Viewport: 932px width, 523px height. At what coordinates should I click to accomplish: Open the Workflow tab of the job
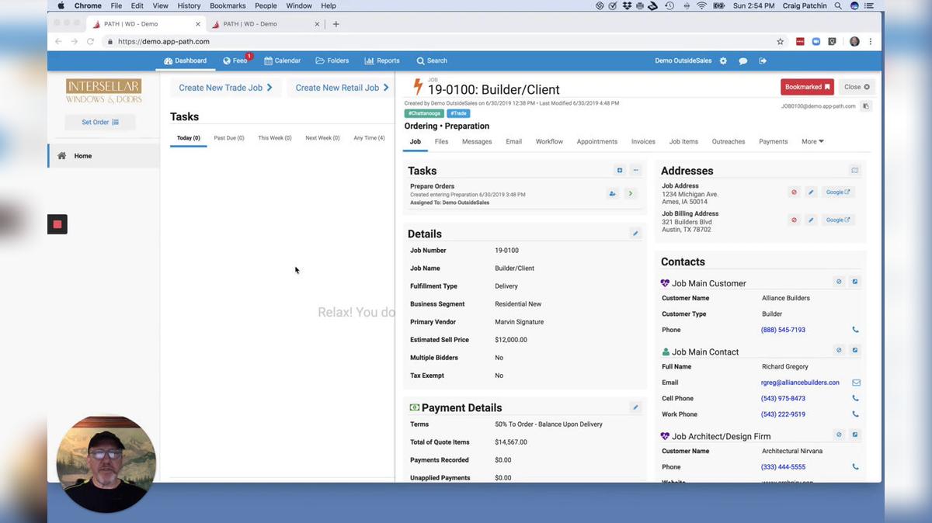(x=549, y=142)
